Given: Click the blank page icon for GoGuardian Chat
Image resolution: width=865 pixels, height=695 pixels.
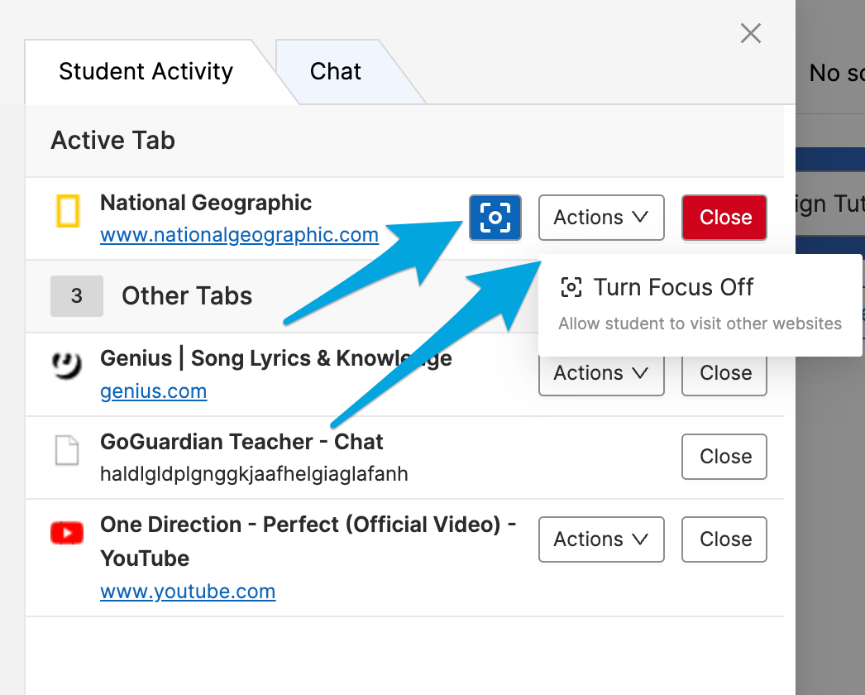Looking at the screenshot, I should 67,450.
